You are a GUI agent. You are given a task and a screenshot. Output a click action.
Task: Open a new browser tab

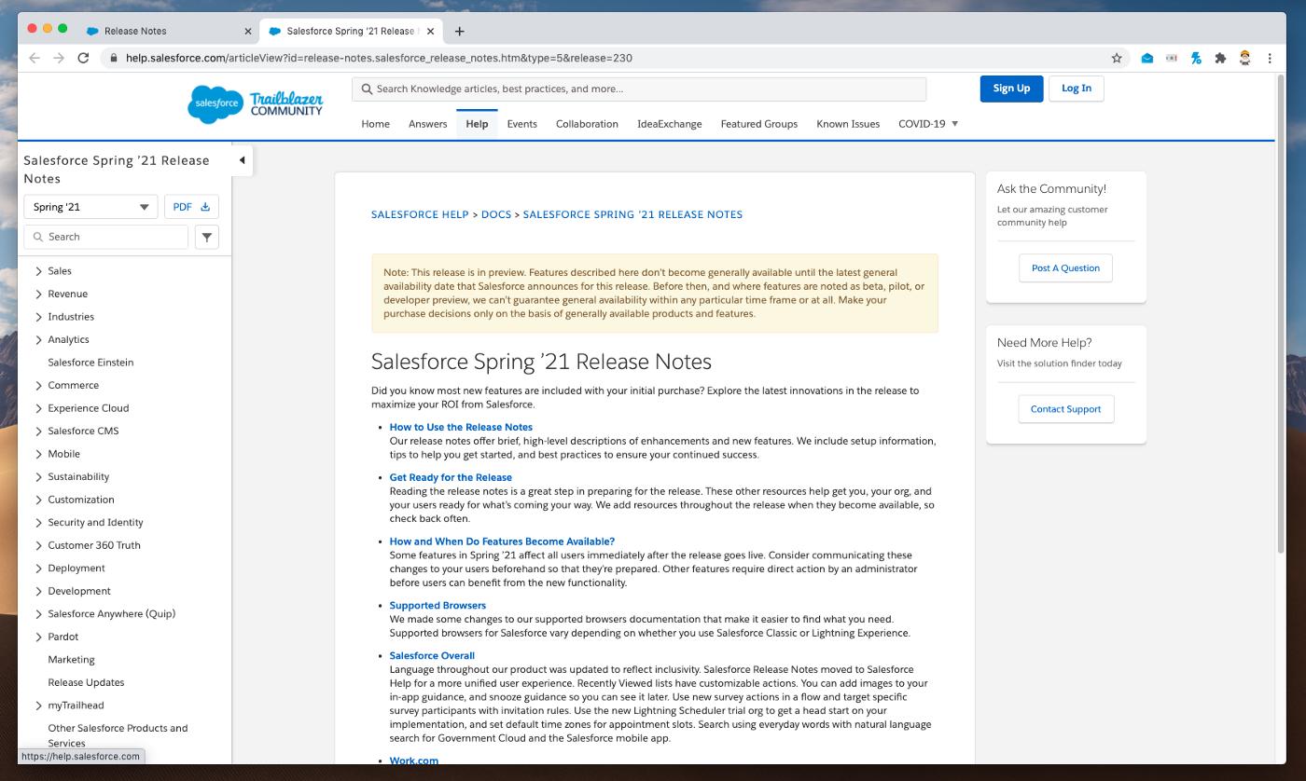(460, 31)
